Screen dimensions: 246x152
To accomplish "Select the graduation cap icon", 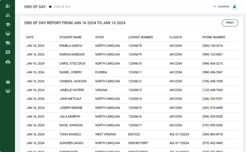I will click(x=8, y=24).
